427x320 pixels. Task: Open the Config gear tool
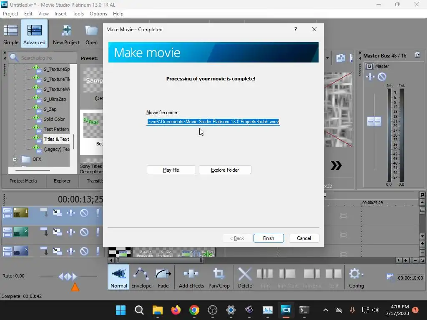(356, 278)
